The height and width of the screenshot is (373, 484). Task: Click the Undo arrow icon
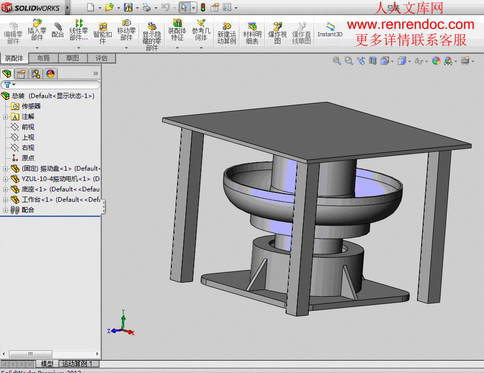coord(166,7)
